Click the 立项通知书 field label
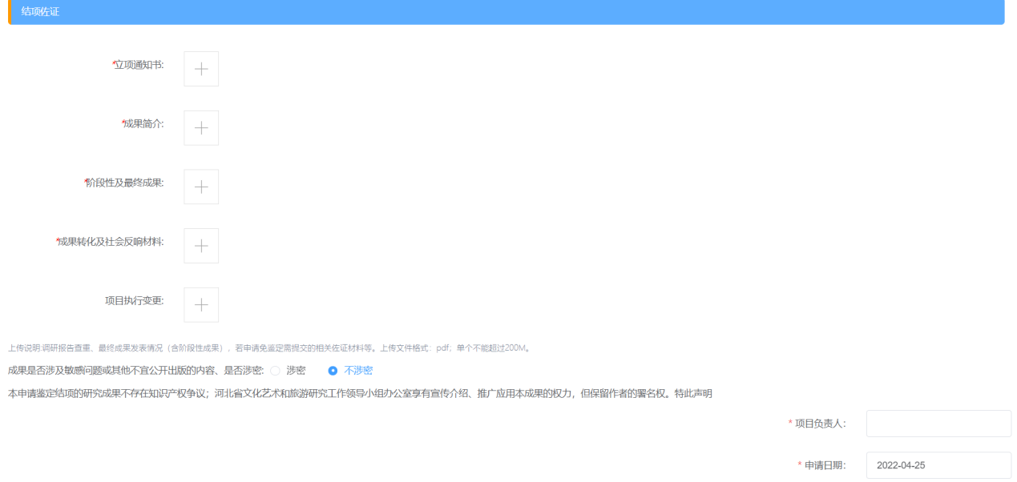The height and width of the screenshot is (482, 1017). [139, 65]
